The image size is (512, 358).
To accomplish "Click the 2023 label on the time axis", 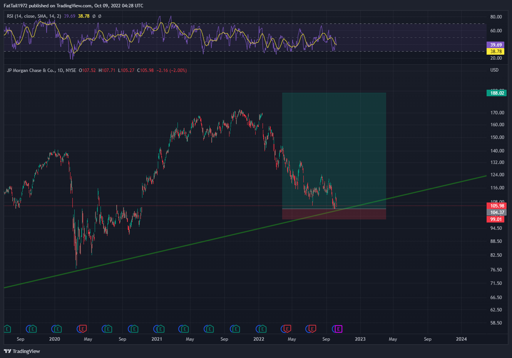I will coord(360,339).
